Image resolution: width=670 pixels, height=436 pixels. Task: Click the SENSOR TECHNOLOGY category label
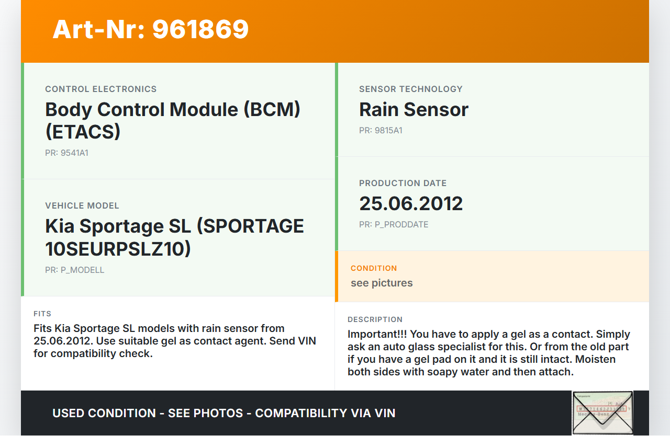(411, 89)
